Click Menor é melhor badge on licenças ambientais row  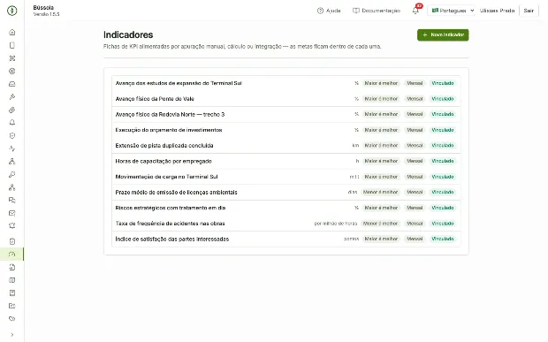tap(380, 192)
